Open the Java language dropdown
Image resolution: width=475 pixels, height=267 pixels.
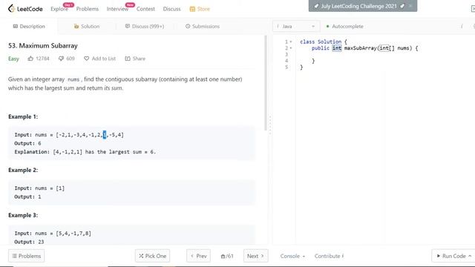point(295,27)
